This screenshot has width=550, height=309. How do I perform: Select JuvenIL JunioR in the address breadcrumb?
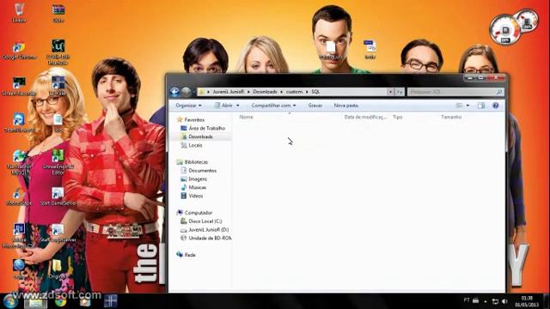click(228, 92)
